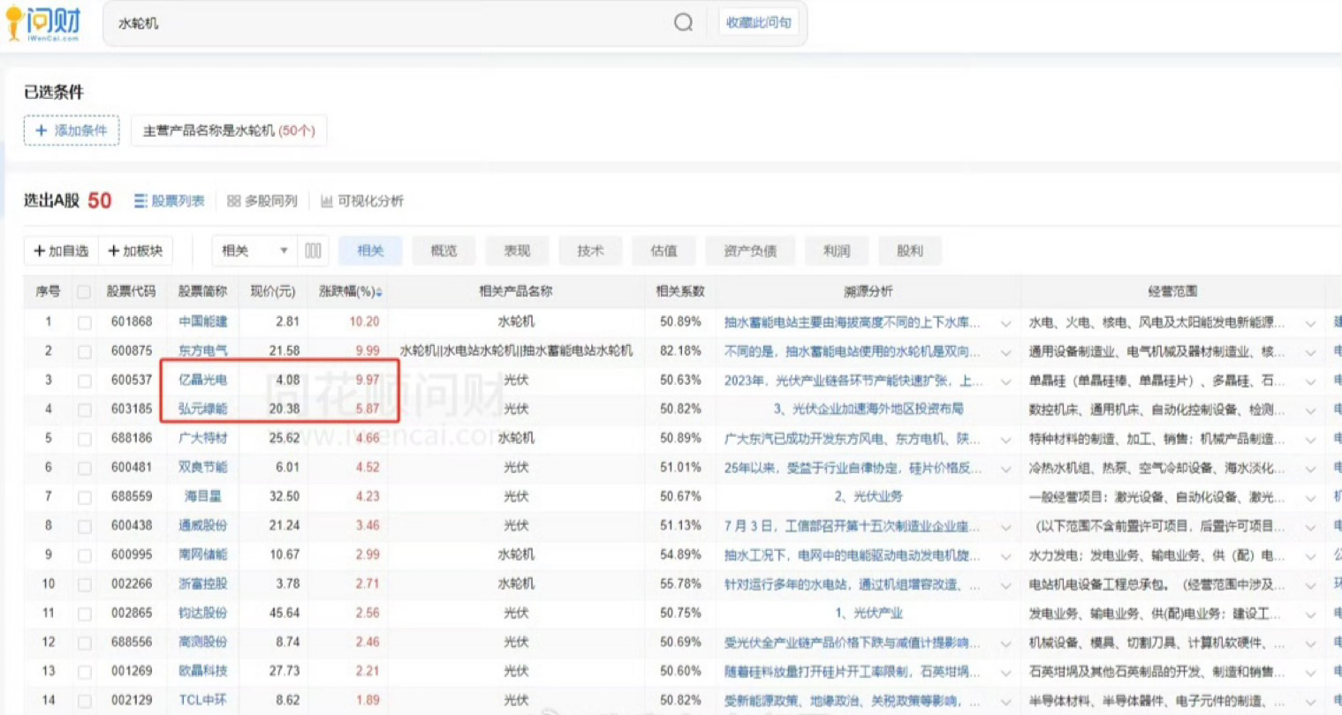Open the 亿晶光电 stock link
This screenshot has height=715, width=1342.
(x=202, y=380)
